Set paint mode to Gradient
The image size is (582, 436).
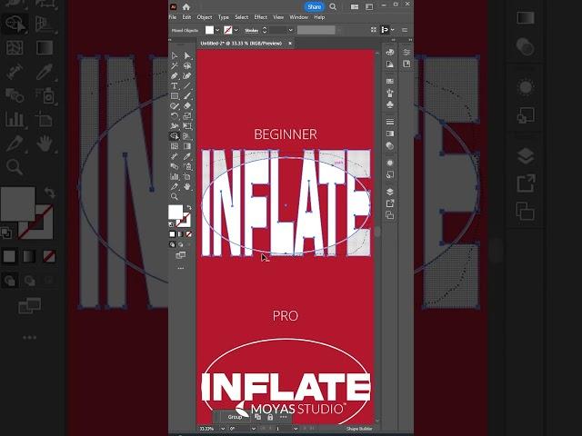coord(181,234)
